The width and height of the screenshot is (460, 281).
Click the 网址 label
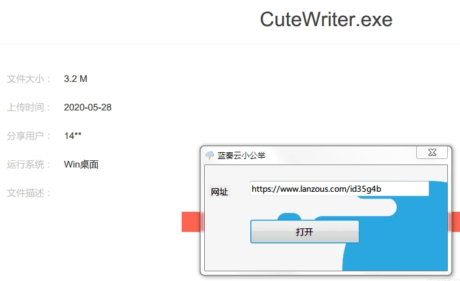pyautogui.click(x=219, y=192)
